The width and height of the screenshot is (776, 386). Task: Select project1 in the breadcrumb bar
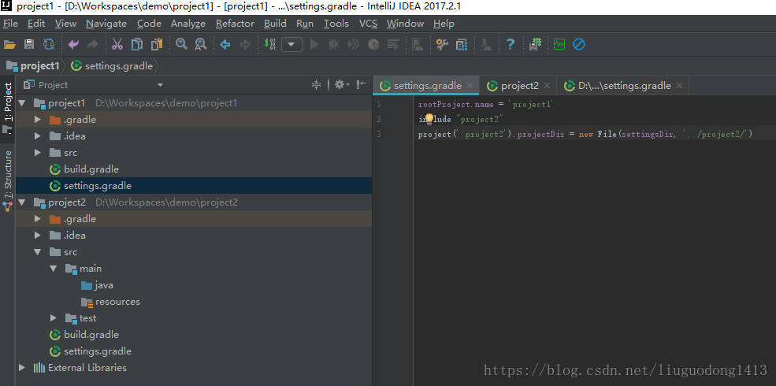pos(33,66)
